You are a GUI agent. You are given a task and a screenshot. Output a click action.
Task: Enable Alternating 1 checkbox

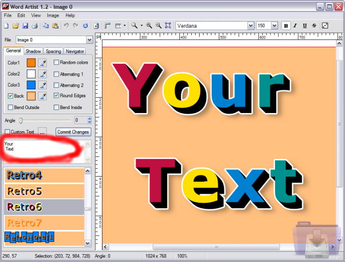(x=56, y=74)
